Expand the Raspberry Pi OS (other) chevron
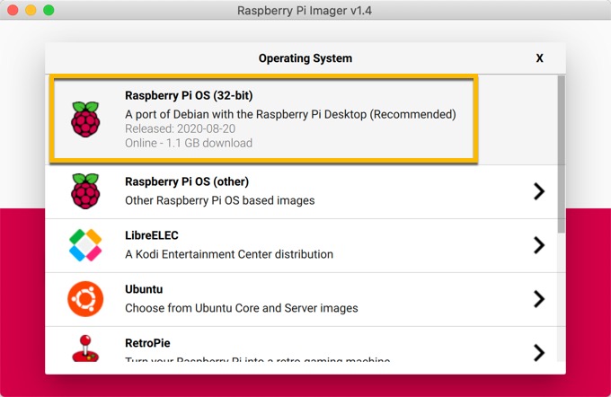Viewport: 611px width, 397px height. [x=539, y=191]
